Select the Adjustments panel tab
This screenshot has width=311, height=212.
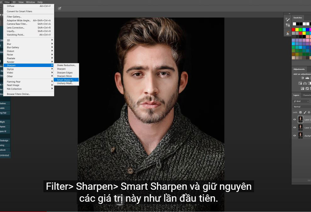(299, 69)
